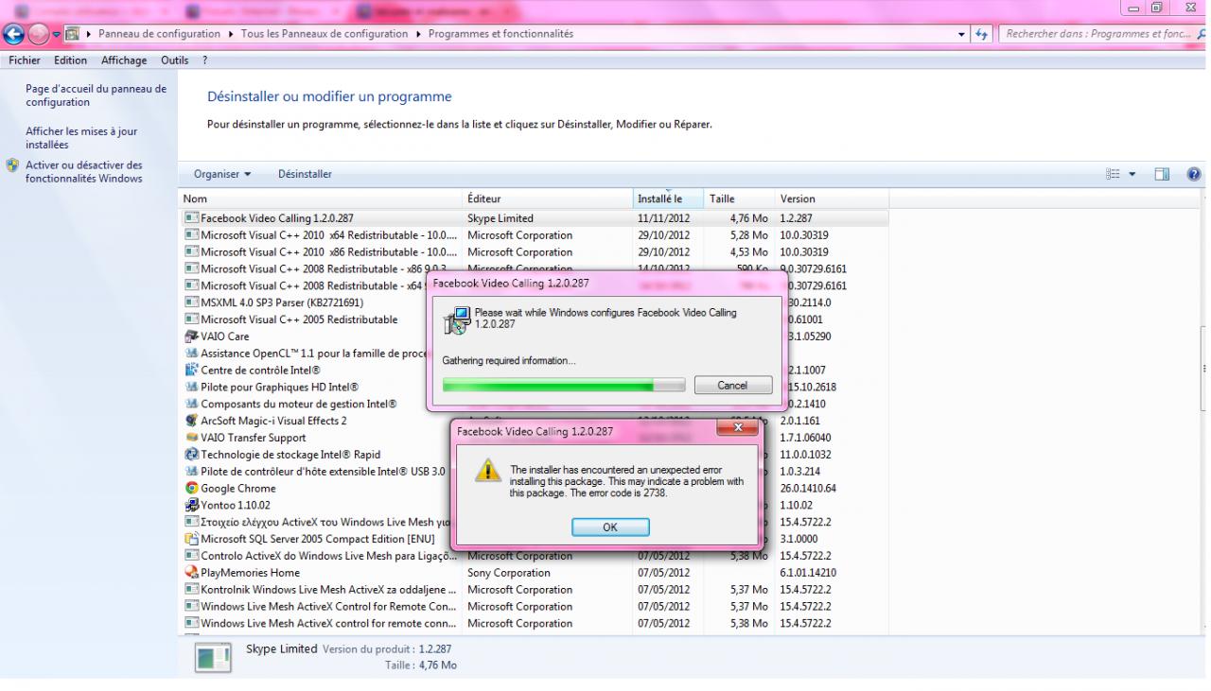This screenshot has width=1211, height=691.
Task: Click the Centre de contrôle Intel® icon
Action: tap(192, 371)
